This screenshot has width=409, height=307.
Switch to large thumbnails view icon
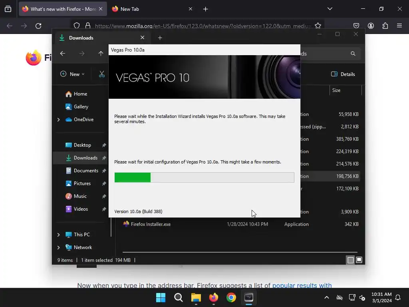(359, 260)
